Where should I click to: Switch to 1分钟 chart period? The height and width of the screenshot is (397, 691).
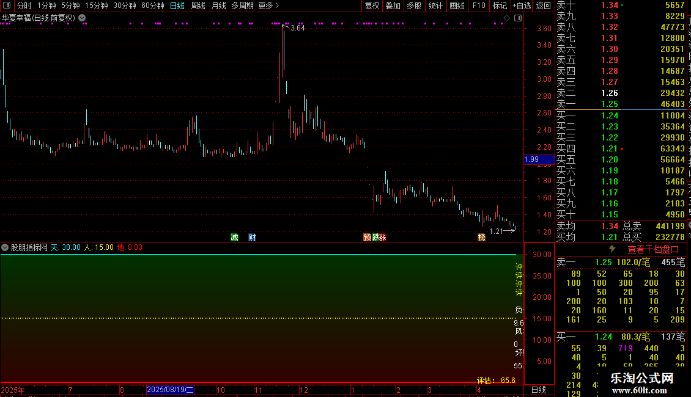[x=46, y=5]
